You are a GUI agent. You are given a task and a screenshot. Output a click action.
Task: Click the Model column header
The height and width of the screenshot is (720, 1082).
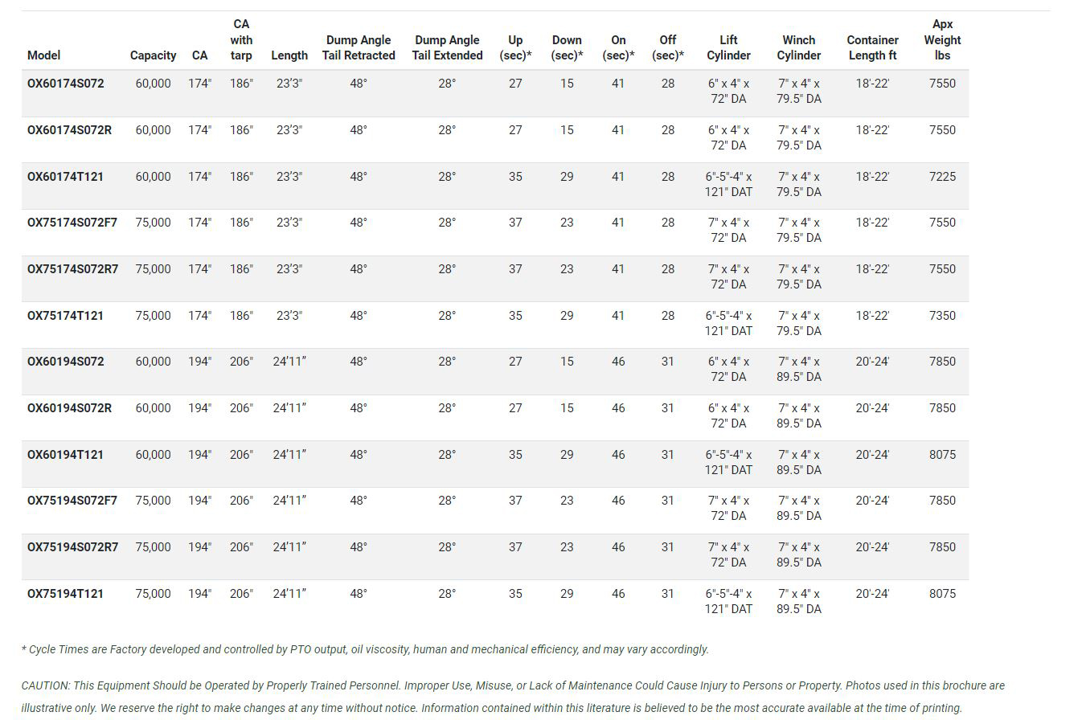[43, 55]
